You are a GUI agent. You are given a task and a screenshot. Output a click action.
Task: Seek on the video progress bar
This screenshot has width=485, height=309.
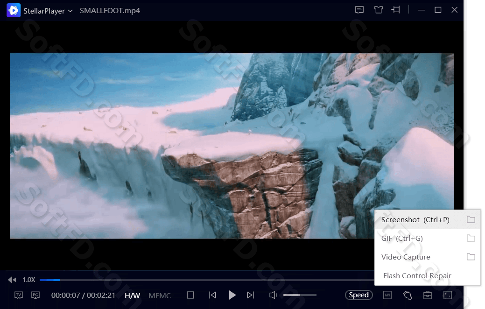point(207,280)
